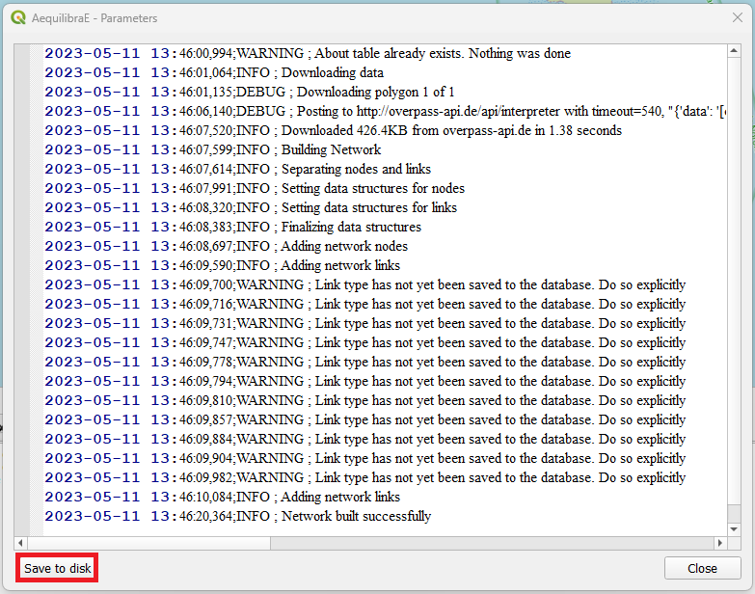Click horizontal scrollbar left arrow

coord(22,543)
